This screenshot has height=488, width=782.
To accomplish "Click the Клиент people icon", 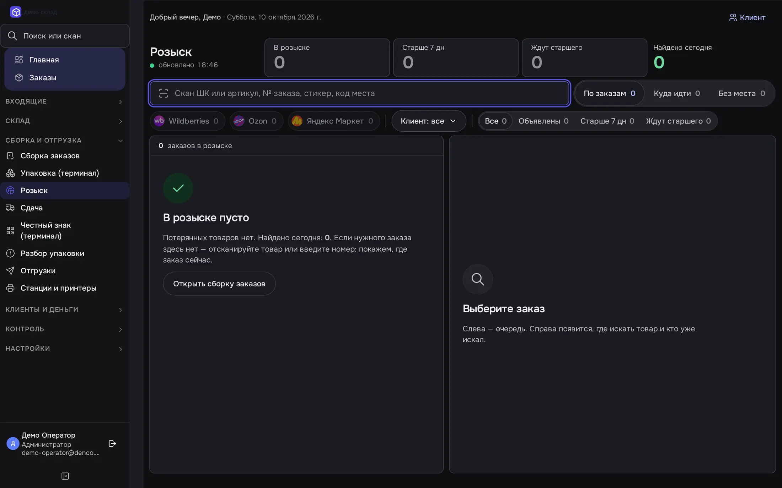I will pyautogui.click(x=733, y=17).
